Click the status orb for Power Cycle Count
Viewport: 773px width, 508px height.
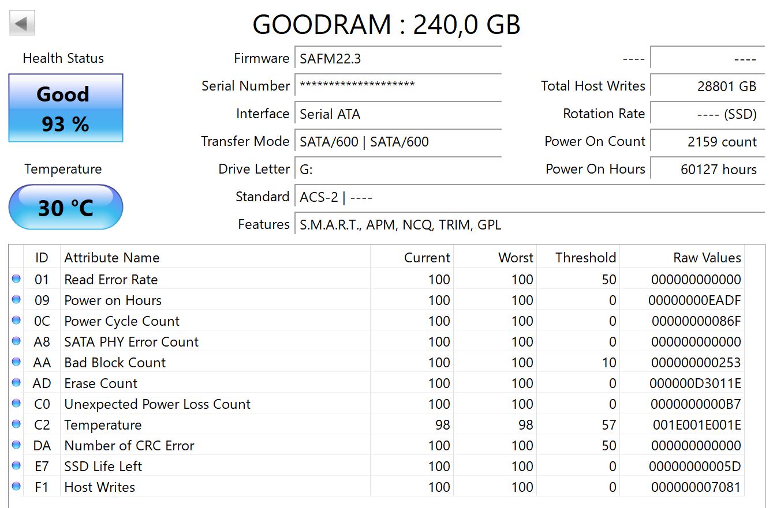[x=16, y=321]
